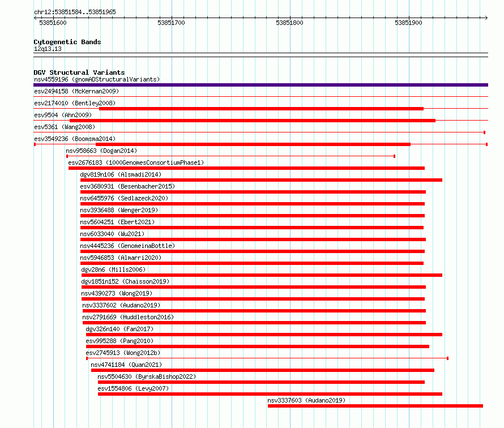504x428 pixels.
Task: Open nsv5504630 (ByrskaBishop2022) variant
Action: click(x=147, y=376)
